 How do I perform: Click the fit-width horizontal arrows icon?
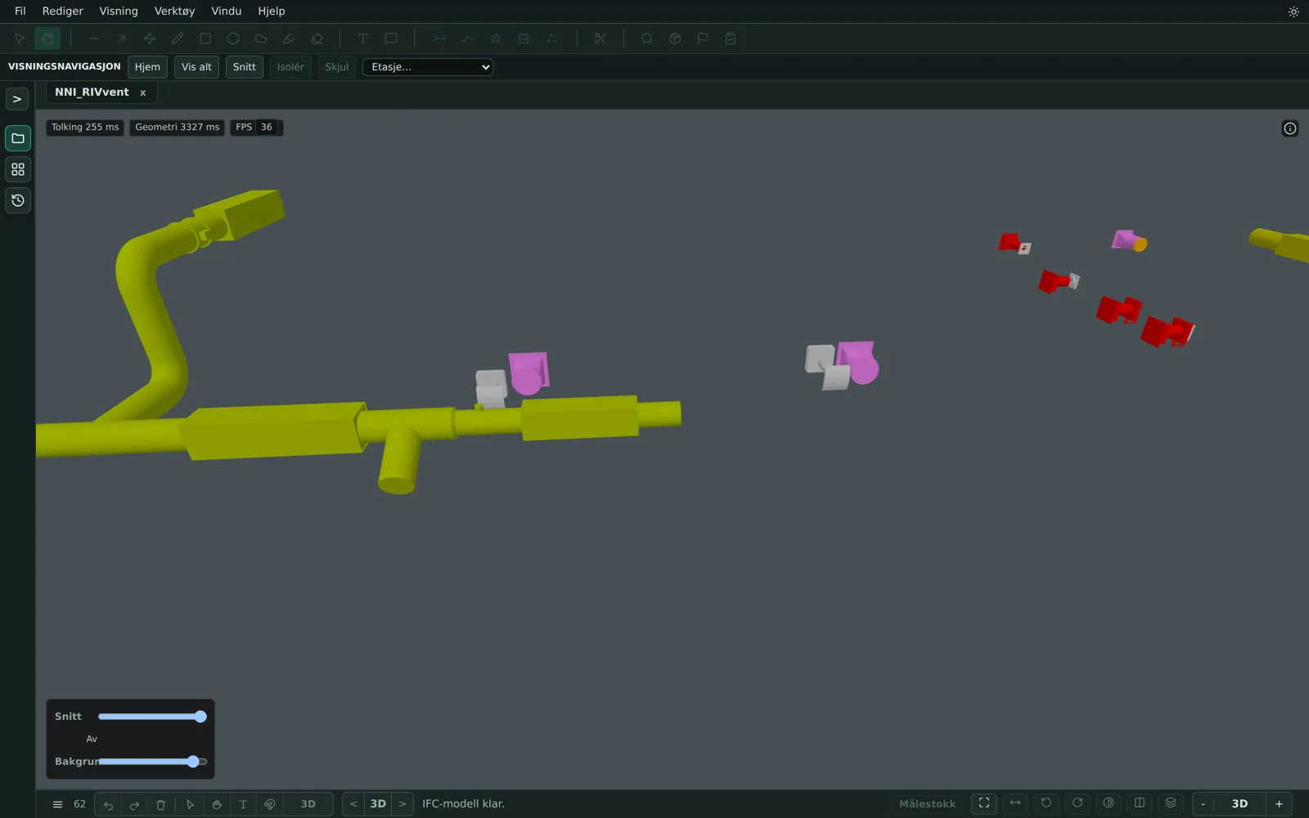1015,803
